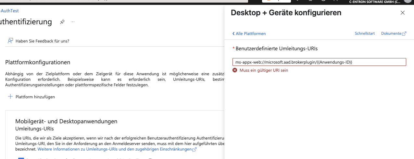Pin the Authentifizierung page
Image resolution: width=414 pixels, height=159 pixels.
62,22
